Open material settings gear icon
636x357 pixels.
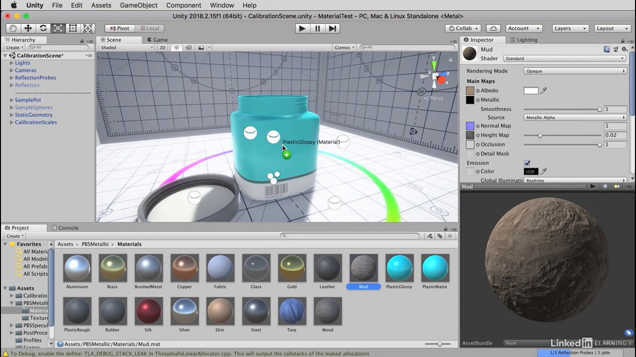pos(625,49)
